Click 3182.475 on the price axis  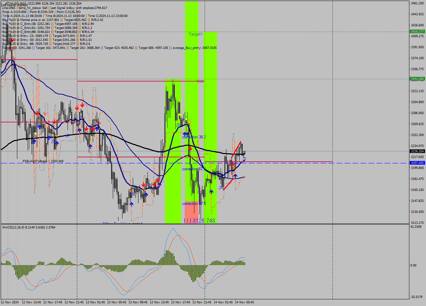click(x=417, y=179)
